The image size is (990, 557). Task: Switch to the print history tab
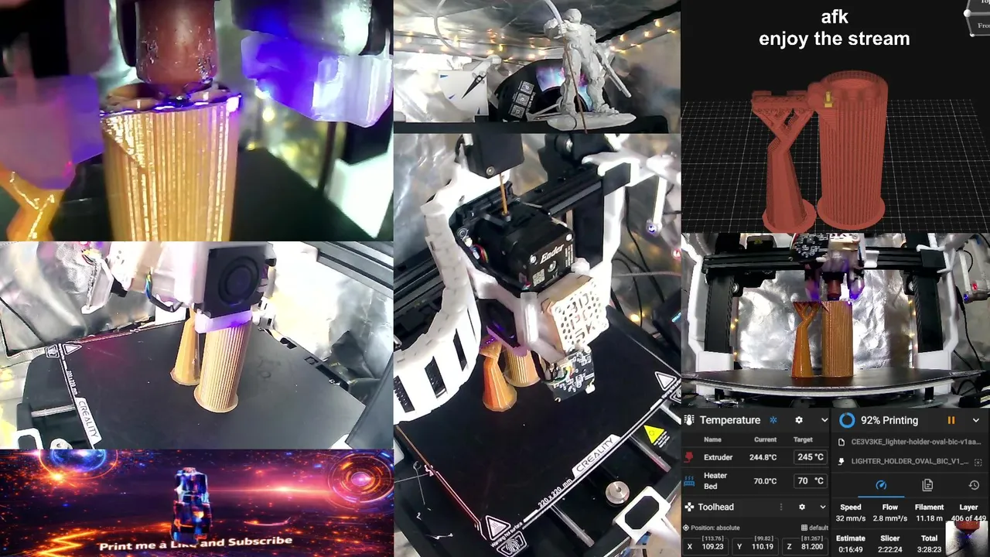(x=974, y=485)
